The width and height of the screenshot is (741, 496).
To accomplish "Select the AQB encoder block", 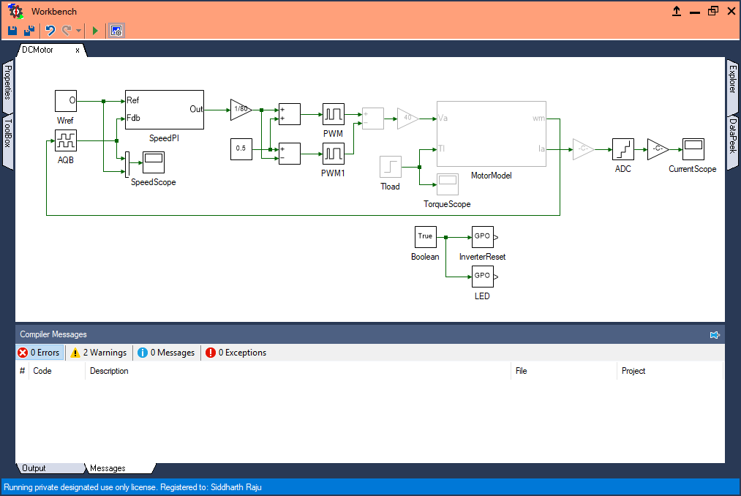I will (x=66, y=140).
